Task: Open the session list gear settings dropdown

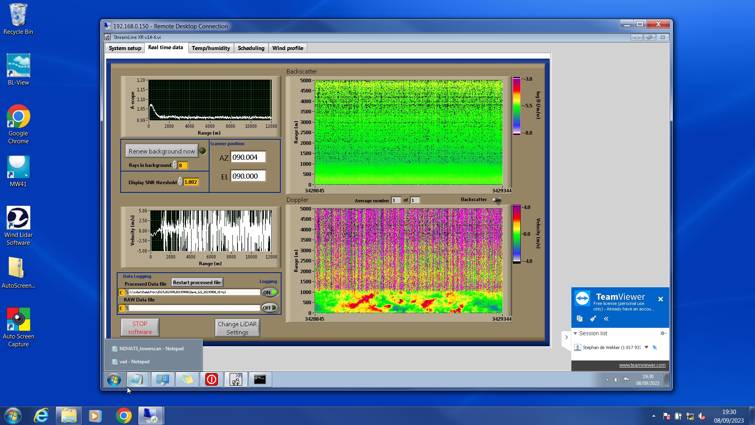Action: [x=663, y=333]
